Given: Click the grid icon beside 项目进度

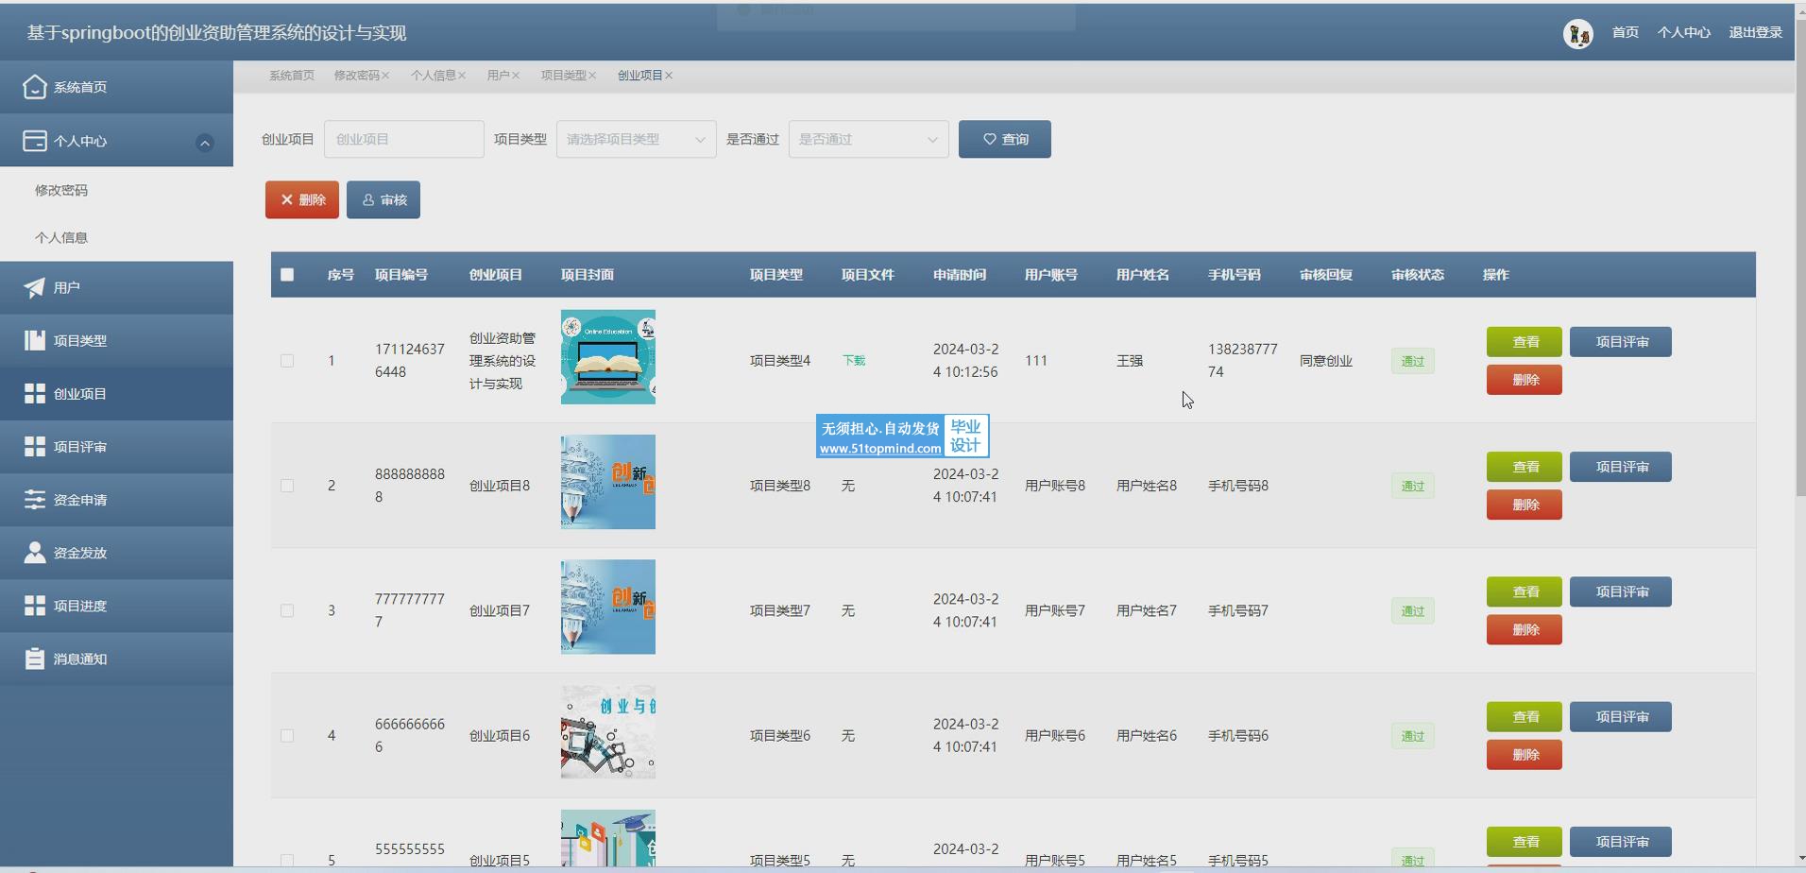Looking at the screenshot, I should pyautogui.click(x=35, y=606).
